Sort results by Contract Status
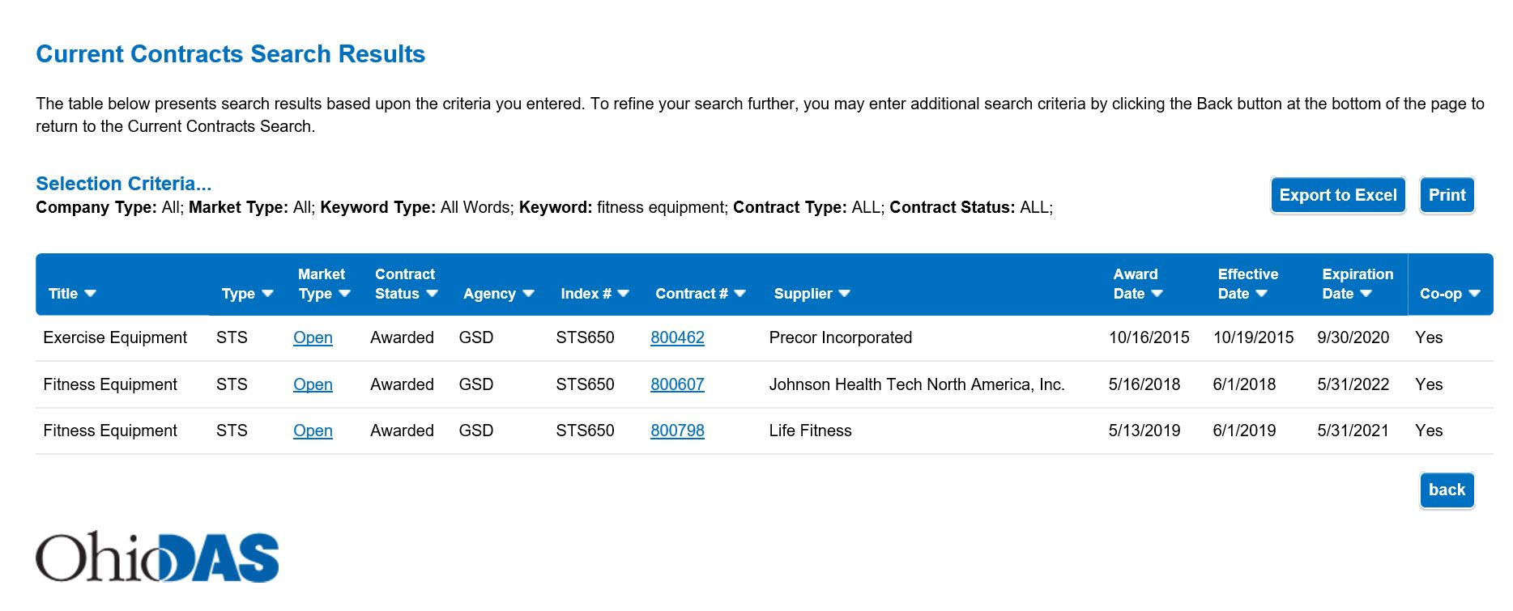 [432, 294]
